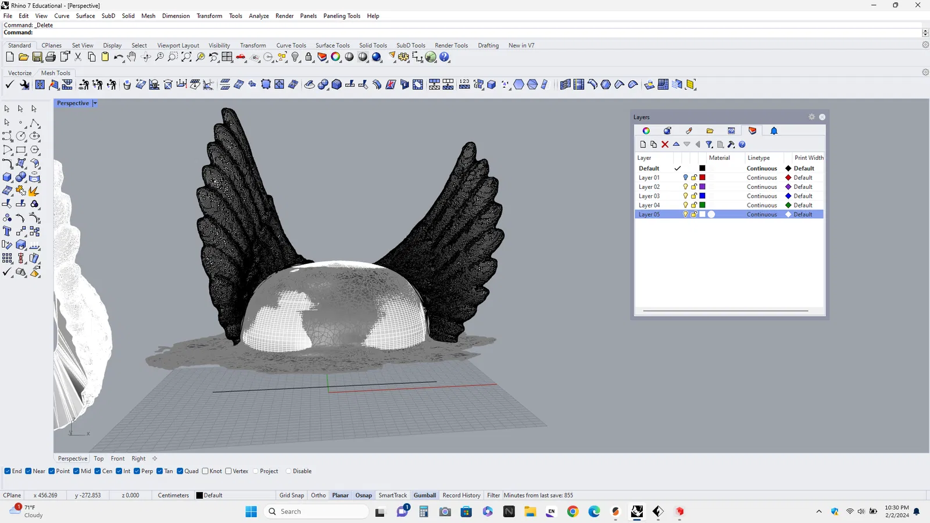Image resolution: width=930 pixels, height=523 pixels.
Task: Toggle visibility bulb for Layer 02
Action: [685, 187]
